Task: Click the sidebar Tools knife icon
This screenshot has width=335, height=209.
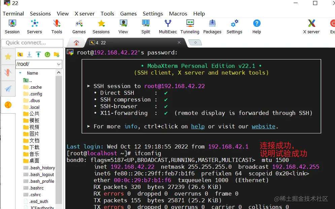Action: 8,73
